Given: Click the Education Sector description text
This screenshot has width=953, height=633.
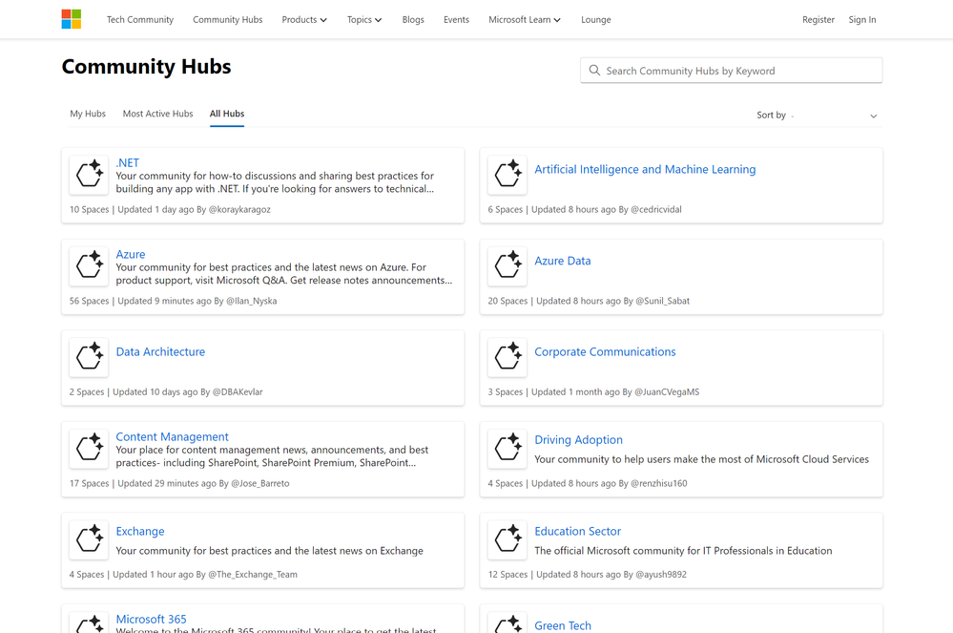Looking at the screenshot, I should pyautogui.click(x=683, y=550).
